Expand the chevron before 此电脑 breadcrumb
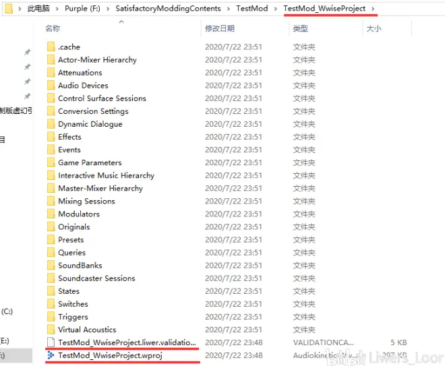Image resolution: width=445 pixels, height=366 pixels. (x=20, y=9)
